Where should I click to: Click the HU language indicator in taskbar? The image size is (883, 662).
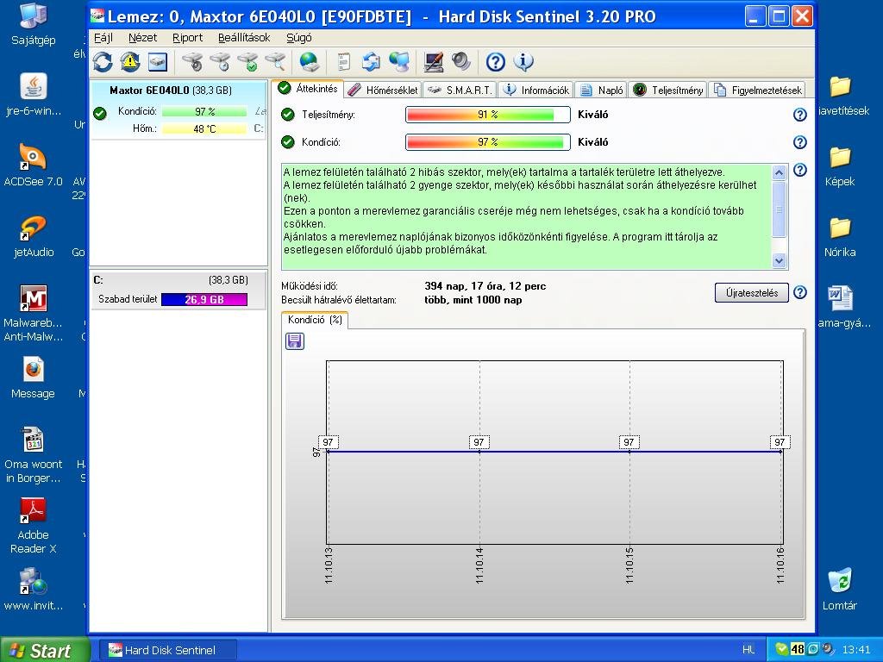749,650
